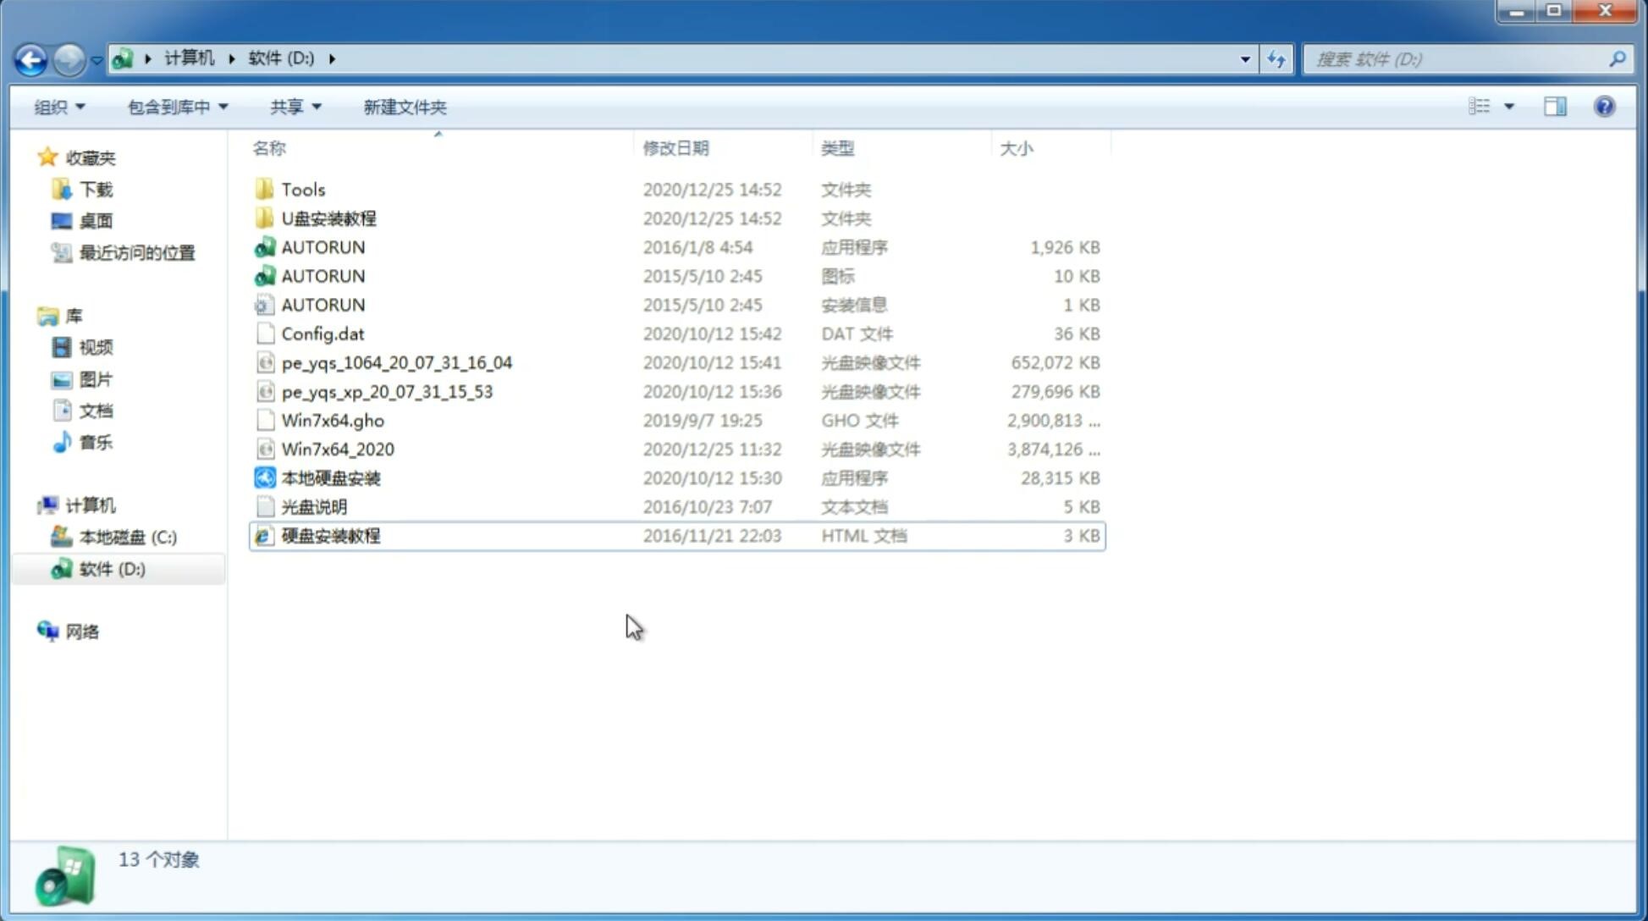Viewport: 1648px width, 921px height.
Task: Open Config.dat configuration file
Action: point(322,333)
